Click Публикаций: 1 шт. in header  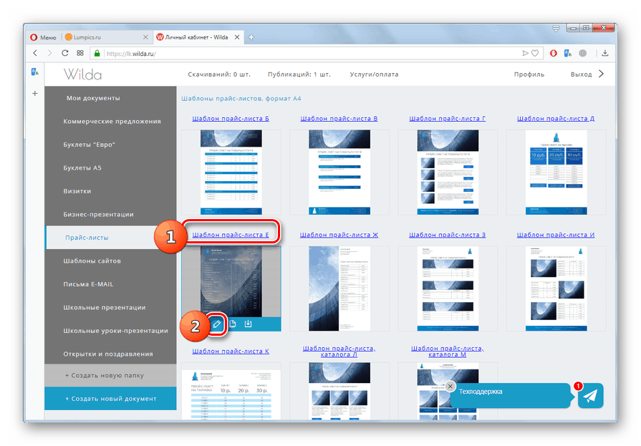coord(299,74)
